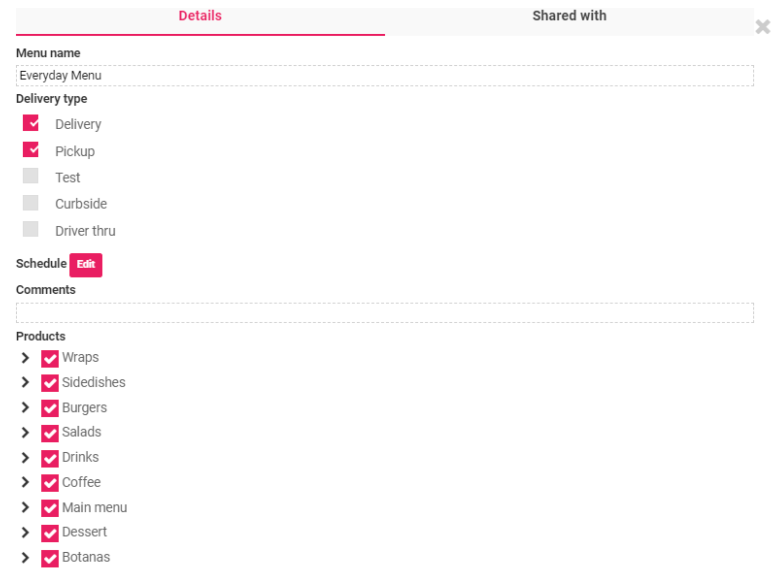771x576 pixels.
Task: Deselect the Coffee category checkbox
Action: (50, 483)
